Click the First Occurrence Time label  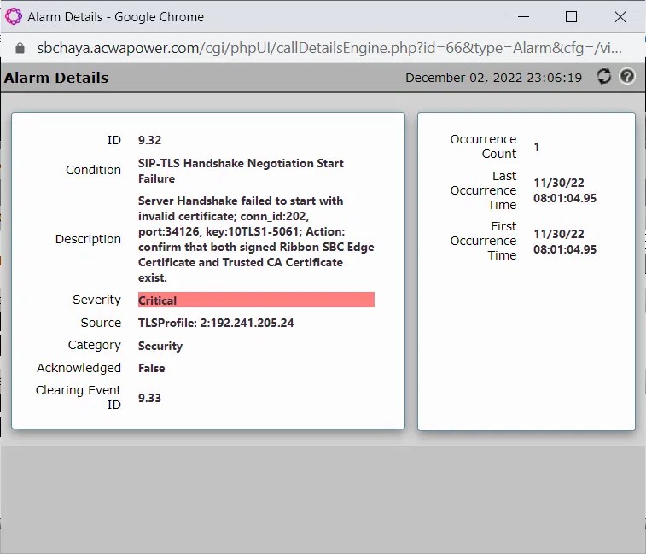coord(483,241)
